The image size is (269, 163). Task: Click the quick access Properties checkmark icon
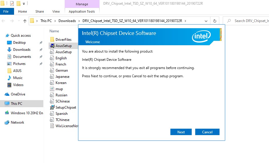point(12,3)
